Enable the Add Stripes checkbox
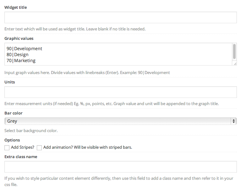This screenshot has height=192, width=241. click(7, 148)
